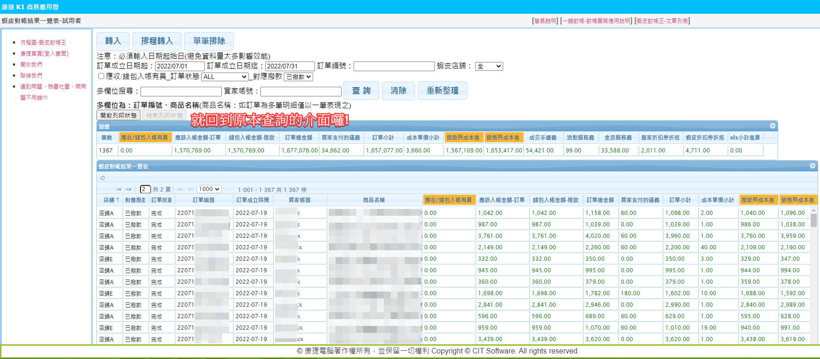This screenshot has height=359, width=820.
Task: Open the 簡易說明 help link
Action: coord(545,21)
